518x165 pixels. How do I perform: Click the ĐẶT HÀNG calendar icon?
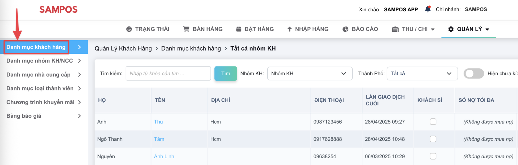(x=239, y=29)
